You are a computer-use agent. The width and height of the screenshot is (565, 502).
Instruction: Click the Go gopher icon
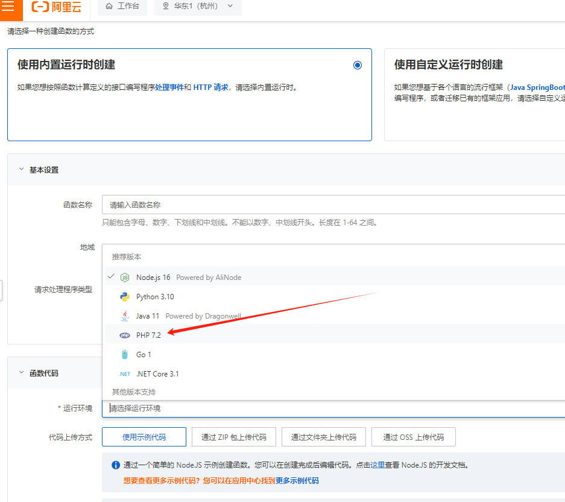pyautogui.click(x=125, y=355)
